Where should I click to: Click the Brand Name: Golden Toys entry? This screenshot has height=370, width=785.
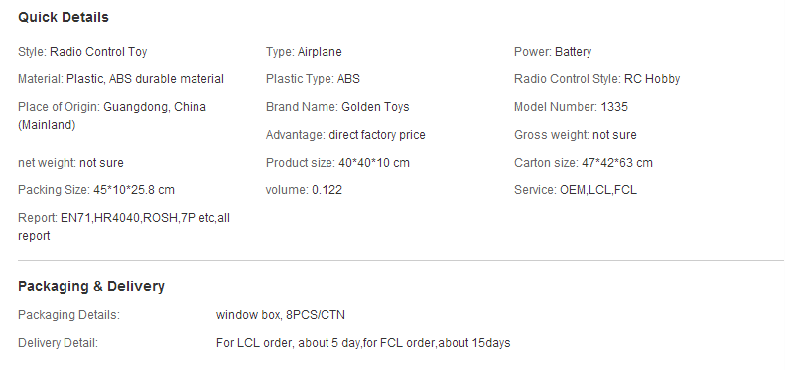click(337, 107)
